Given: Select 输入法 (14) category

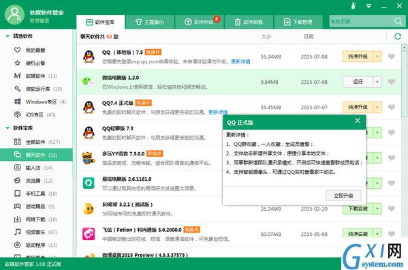Looking at the screenshot, I should pyautogui.click(x=36, y=168).
